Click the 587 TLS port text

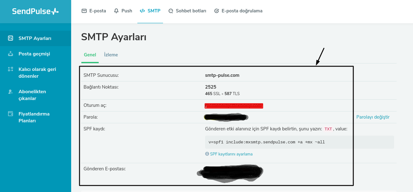[232, 94]
